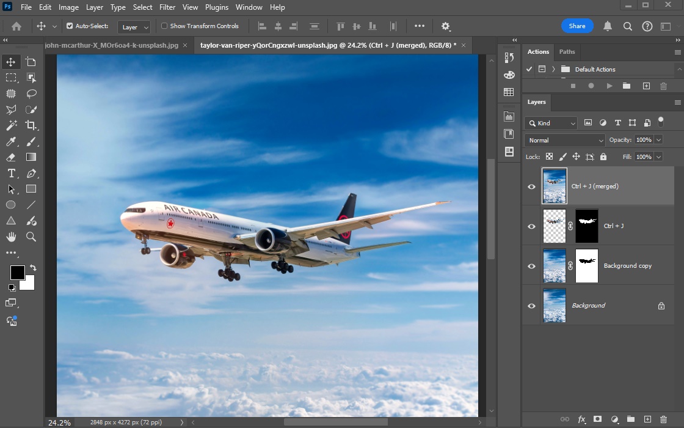Select the Horizontal Type tool
The height and width of the screenshot is (428, 684).
[x=11, y=173]
